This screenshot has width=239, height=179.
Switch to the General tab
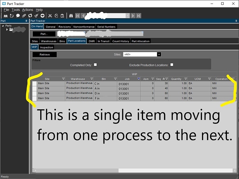[51, 27]
